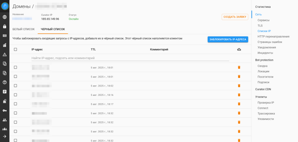Open the warning triangle sidebar icon
The image size is (298, 142).
[4, 54]
